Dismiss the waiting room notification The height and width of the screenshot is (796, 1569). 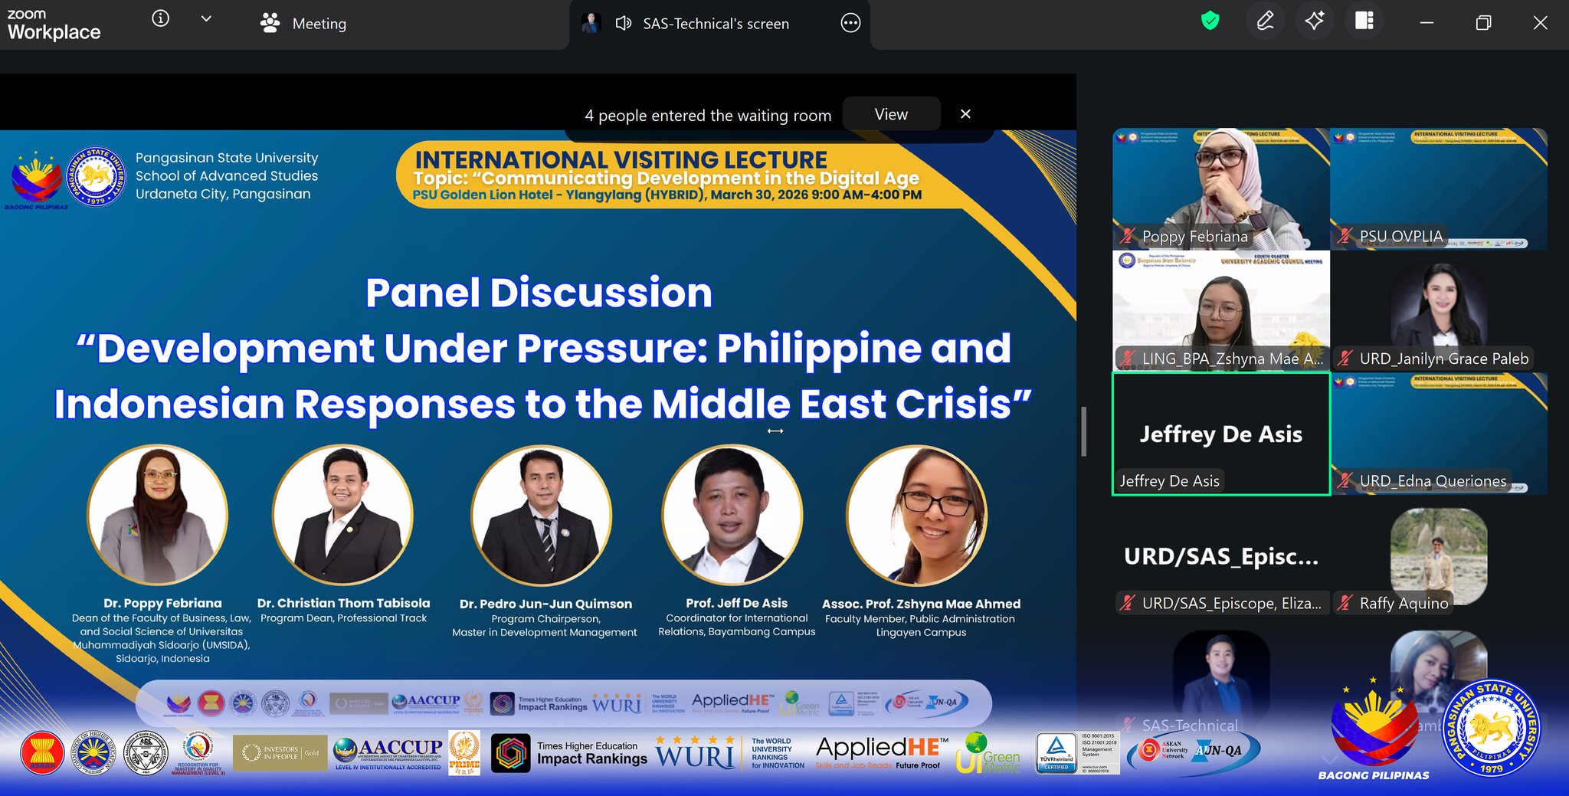click(x=965, y=114)
